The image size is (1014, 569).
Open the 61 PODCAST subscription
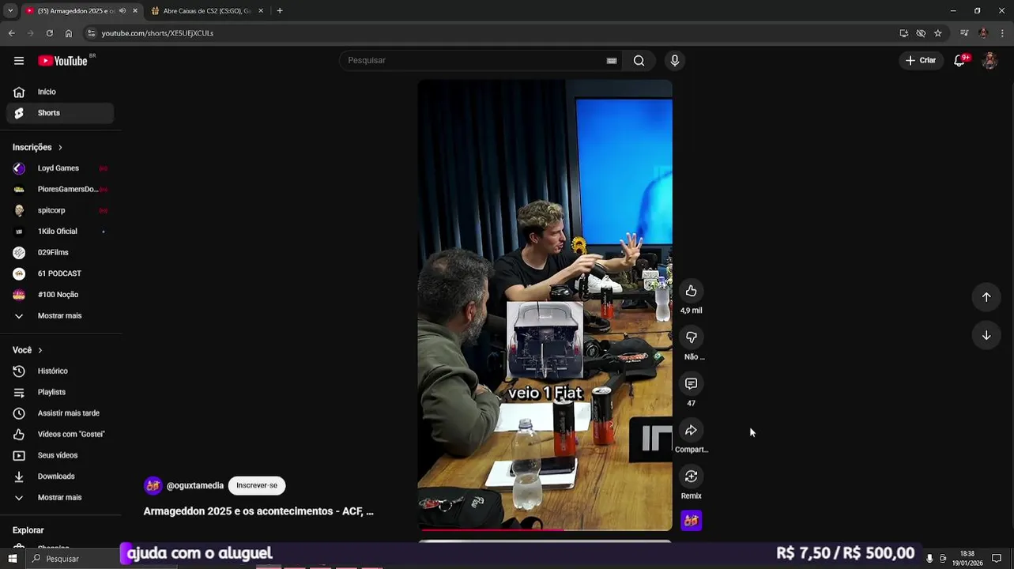(60, 273)
